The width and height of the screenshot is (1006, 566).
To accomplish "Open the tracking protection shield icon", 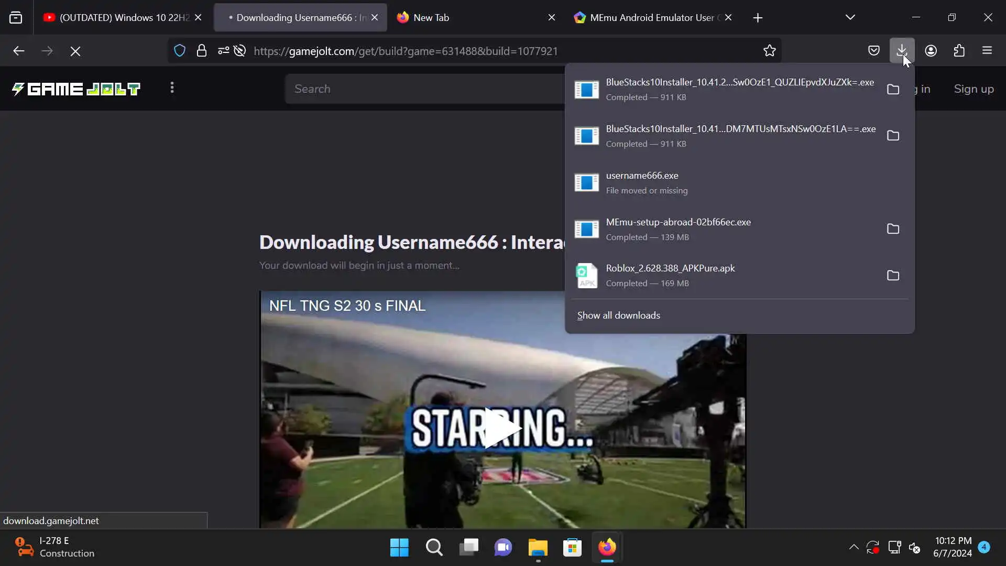I will (180, 51).
